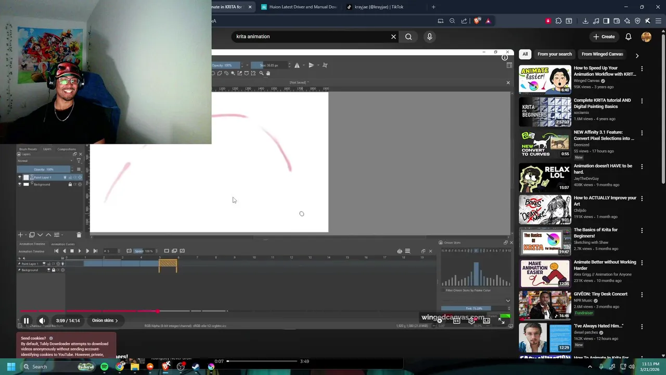
Task: Toggle the autoplay switch in the player
Action: point(440,321)
